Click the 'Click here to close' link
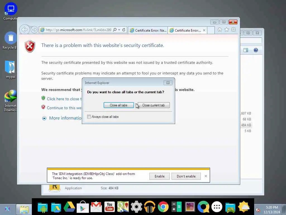 coord(64,99)
